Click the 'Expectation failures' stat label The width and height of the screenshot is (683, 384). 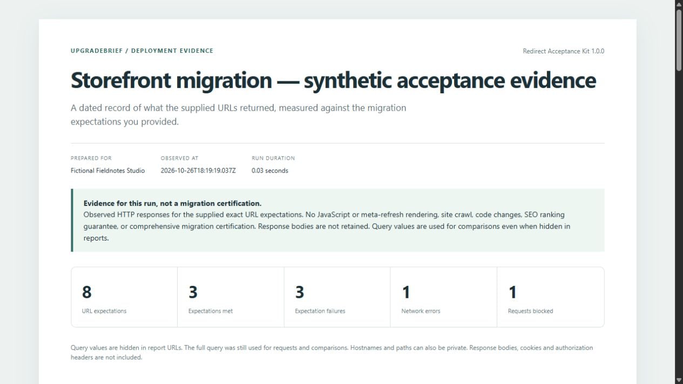(x=320, y=311)
